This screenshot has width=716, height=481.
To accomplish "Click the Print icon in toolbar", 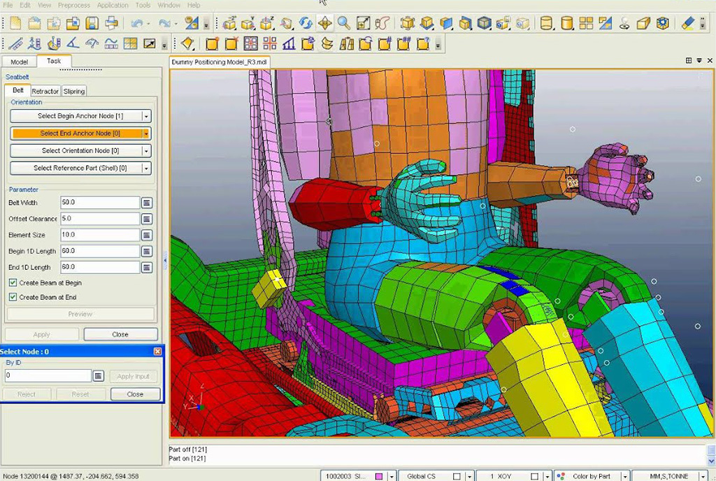I will point(111,23).
